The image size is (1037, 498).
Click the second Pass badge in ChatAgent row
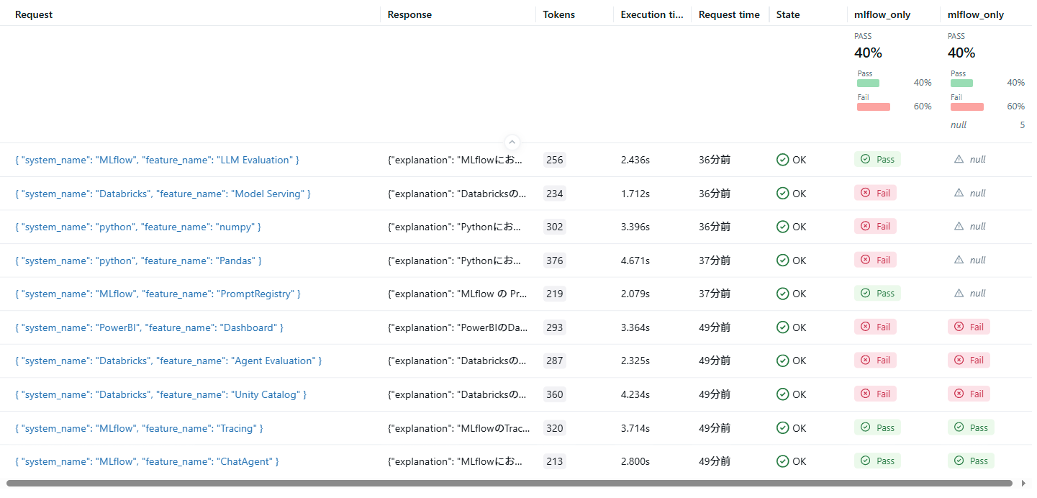tap(971, 461)
